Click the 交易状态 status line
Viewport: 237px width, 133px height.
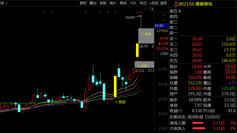(x=195, y=117)
